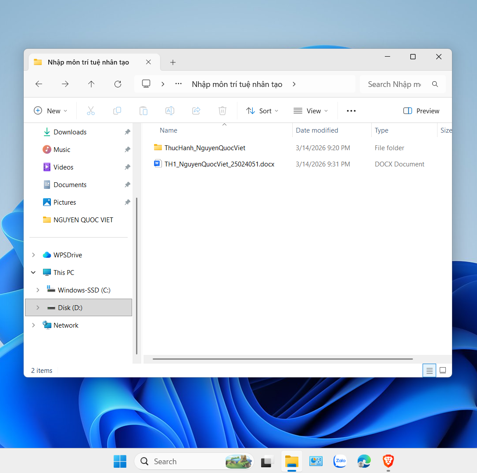This screenshot has height=473, width=477.
Task: Launch Brave browser from the taskbar
Action: [388, 462]
